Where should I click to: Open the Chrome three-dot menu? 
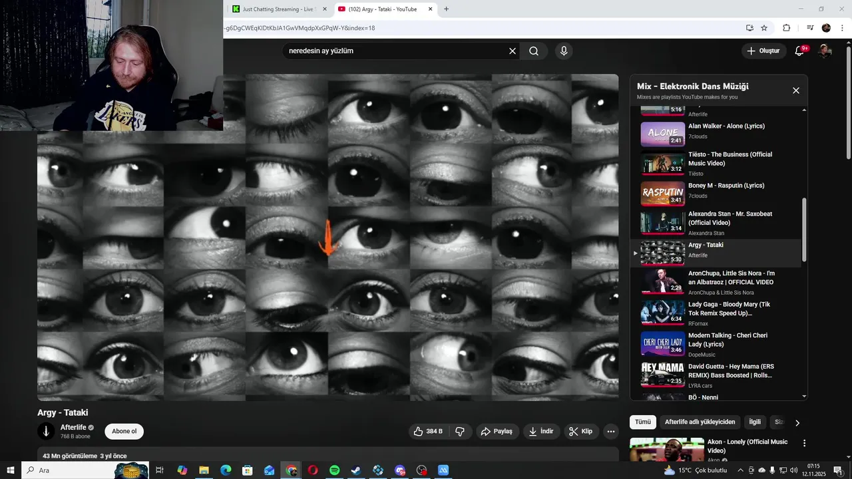click(843, 28)
